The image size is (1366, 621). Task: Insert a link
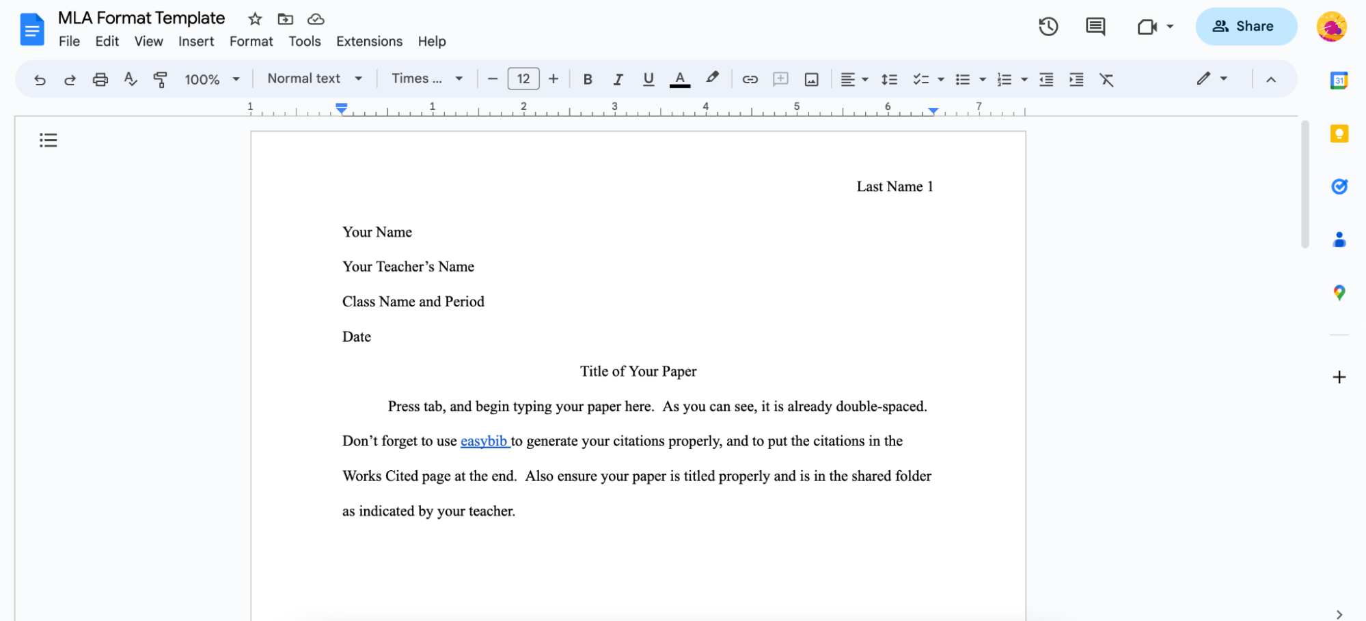(750, 79)
